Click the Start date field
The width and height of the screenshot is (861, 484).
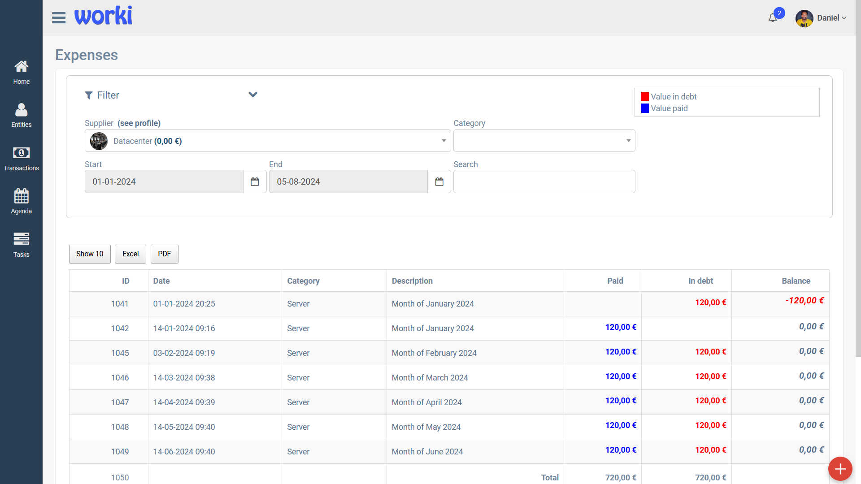164,181
